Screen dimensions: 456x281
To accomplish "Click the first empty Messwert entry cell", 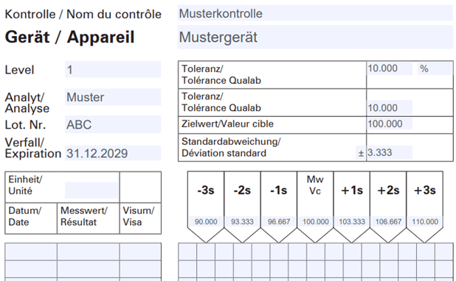I will click(x=89, y=252).
